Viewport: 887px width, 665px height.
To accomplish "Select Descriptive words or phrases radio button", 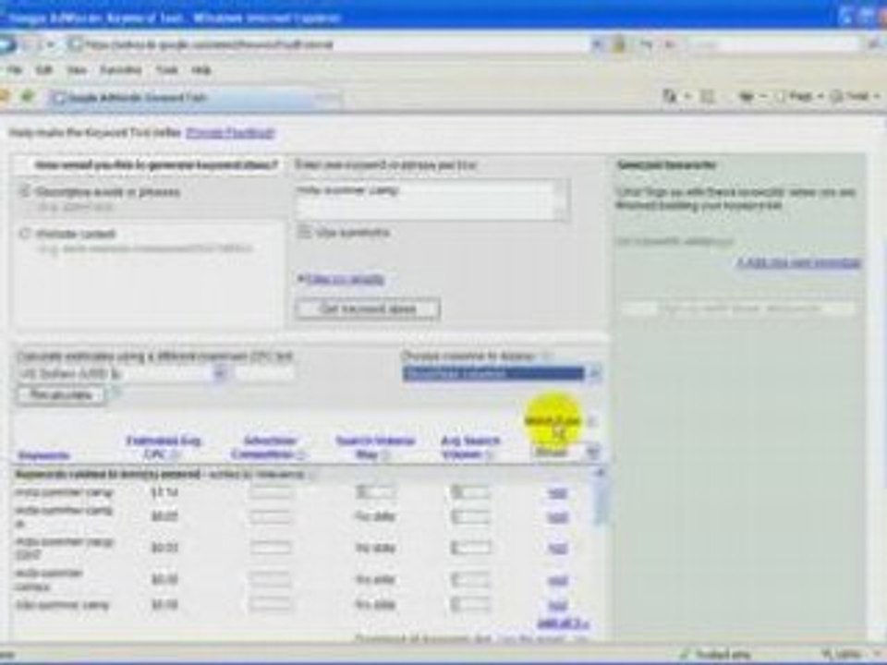I will tap(24, 192).
